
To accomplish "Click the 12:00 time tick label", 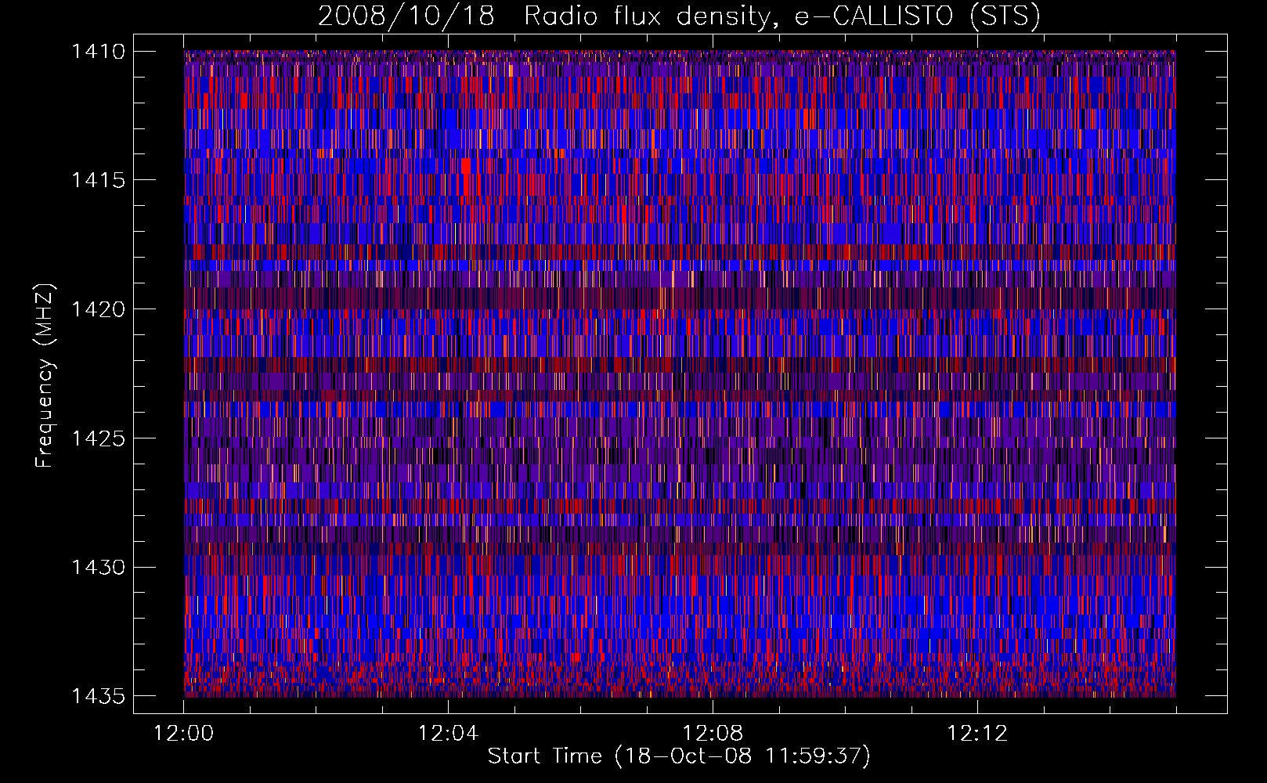I will tap(184, 734).
